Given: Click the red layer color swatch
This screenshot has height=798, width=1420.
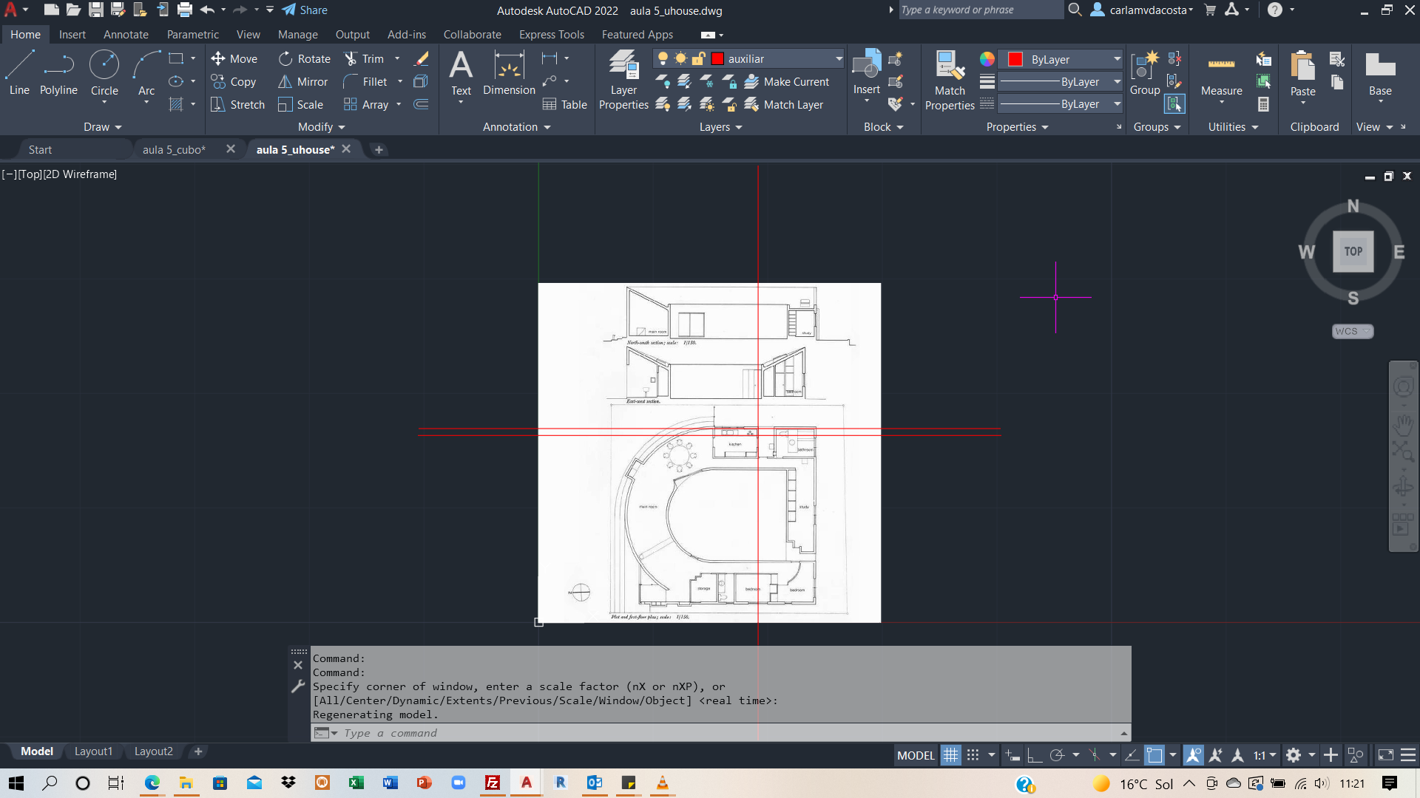Looking at the screenshot, I should 717,58.
